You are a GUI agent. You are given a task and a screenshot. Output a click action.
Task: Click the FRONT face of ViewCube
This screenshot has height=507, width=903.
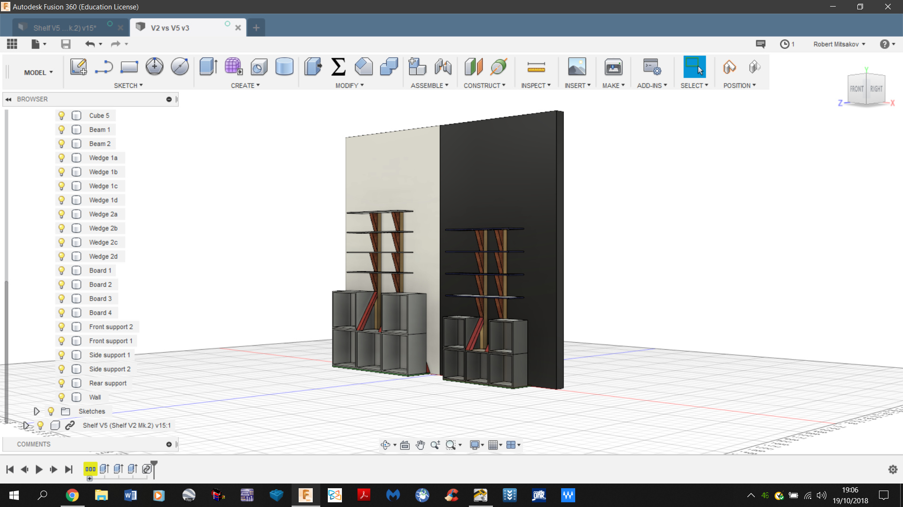[x=856, y=89]
